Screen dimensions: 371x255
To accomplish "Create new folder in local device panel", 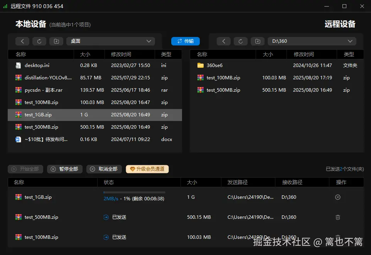I will pos(56,41).
